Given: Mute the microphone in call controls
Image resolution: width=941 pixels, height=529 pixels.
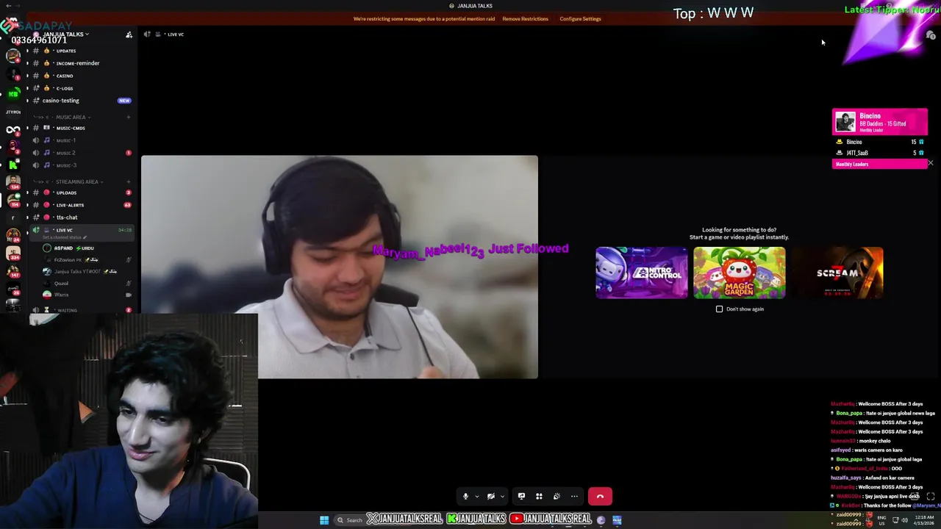Looking at the screenshot, I should coord(465,497).
